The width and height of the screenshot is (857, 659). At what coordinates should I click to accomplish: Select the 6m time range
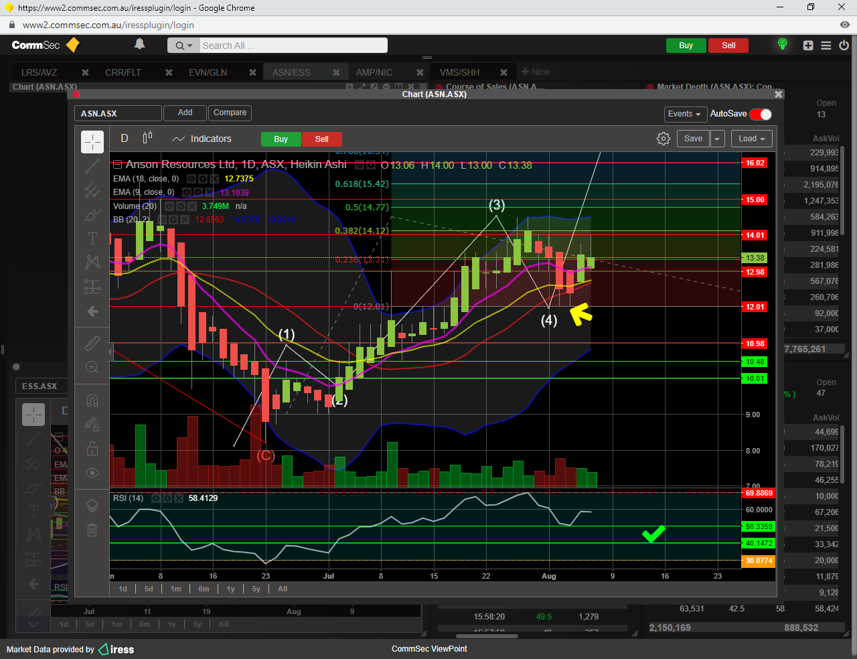[204, 589]
